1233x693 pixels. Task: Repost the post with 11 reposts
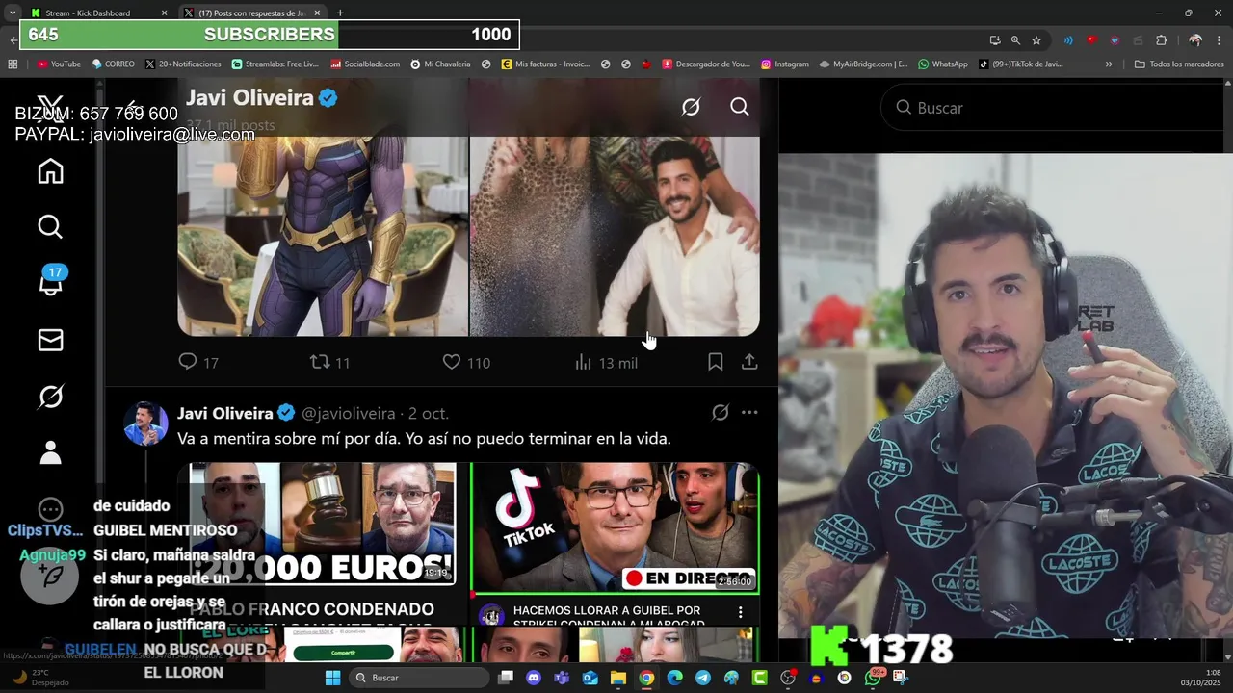coord(329,362)
